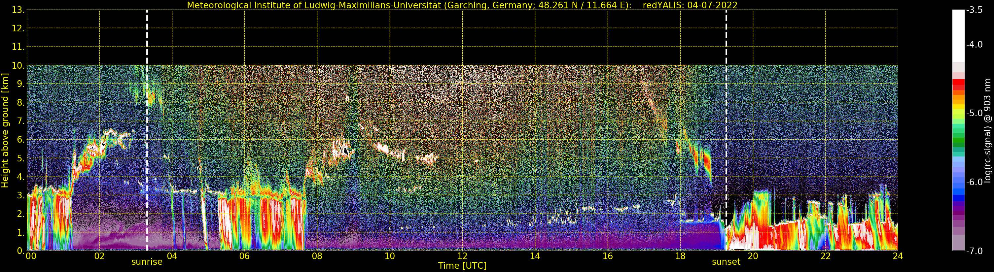Click the Height above ground [km] title
This screenshot has height=272, width=994.
5,130
